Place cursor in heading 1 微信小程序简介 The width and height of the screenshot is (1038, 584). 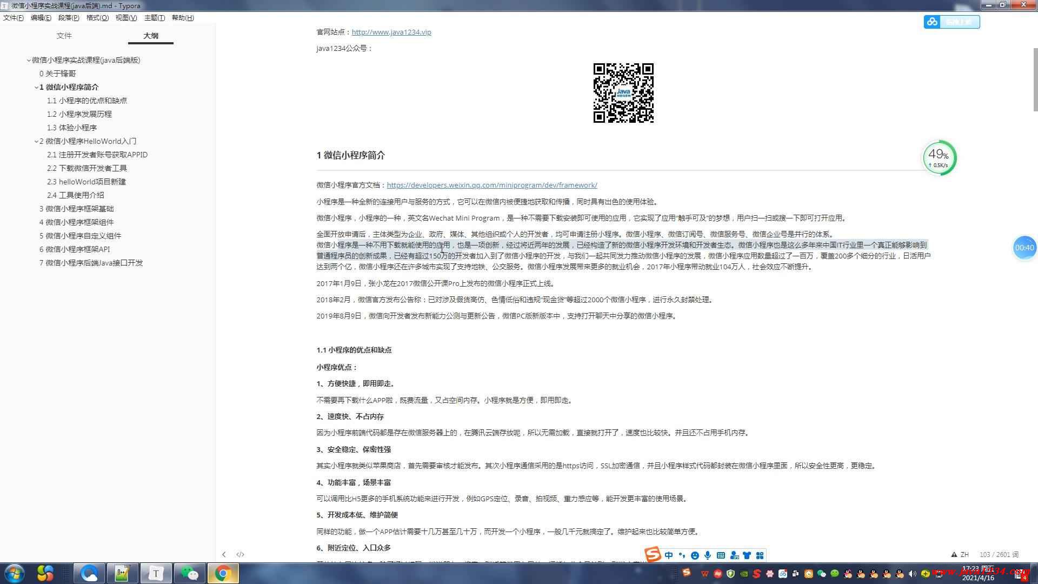[x=351, y=155]
